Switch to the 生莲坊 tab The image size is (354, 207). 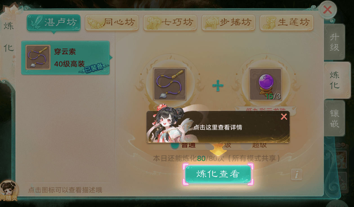coord(287,22)
